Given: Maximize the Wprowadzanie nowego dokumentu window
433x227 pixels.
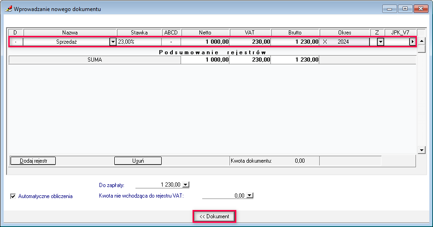Looking at the screenshot, I should tap(405, 9).
